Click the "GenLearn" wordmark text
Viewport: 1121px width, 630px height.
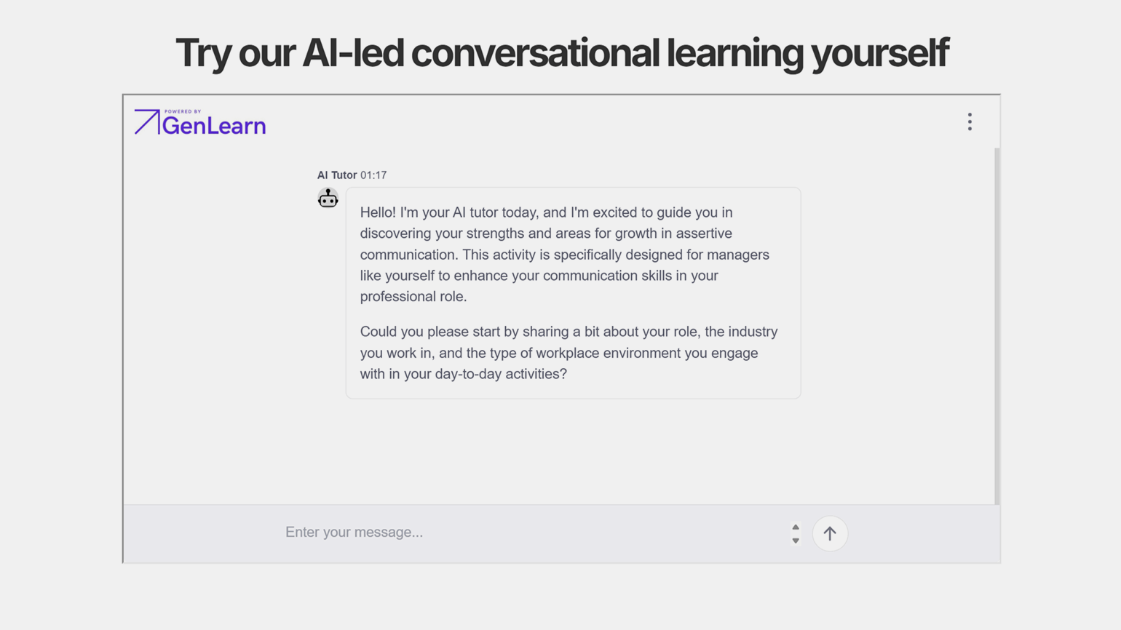tap(213, 126)
